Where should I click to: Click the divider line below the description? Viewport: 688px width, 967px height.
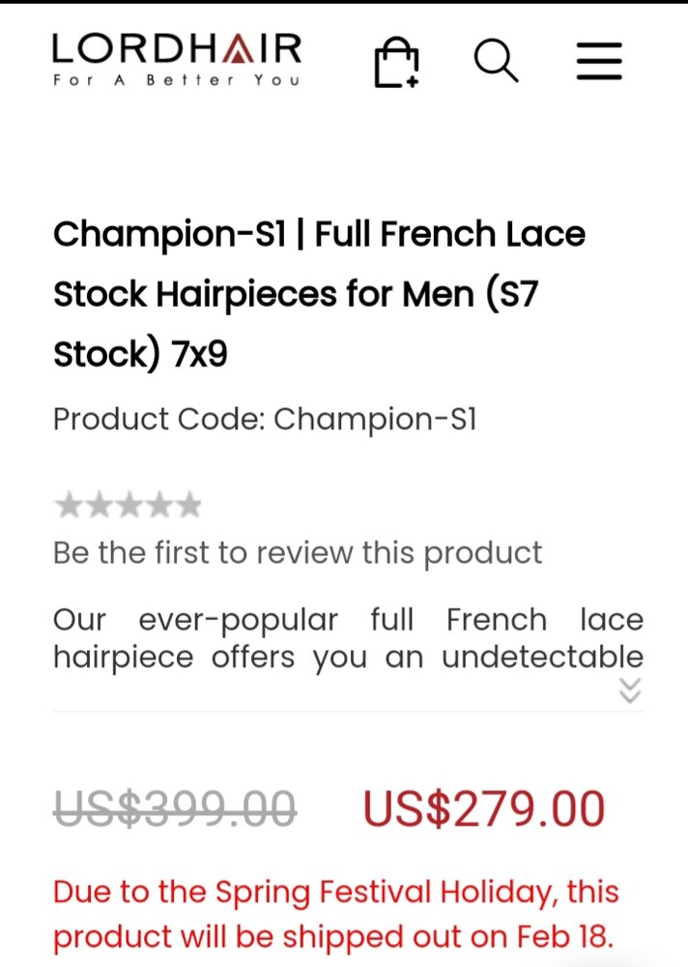coord(348,712)
